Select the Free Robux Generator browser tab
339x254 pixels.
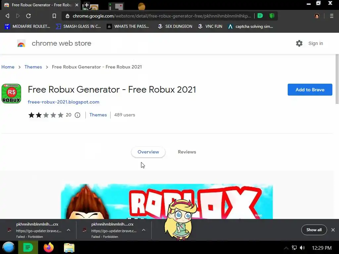(x=41, y=5)
